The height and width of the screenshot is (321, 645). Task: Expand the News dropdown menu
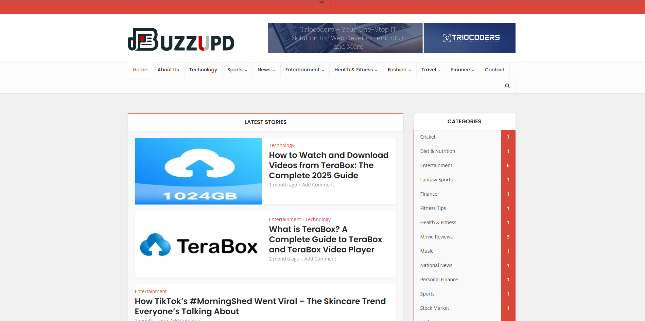[266, 70]
